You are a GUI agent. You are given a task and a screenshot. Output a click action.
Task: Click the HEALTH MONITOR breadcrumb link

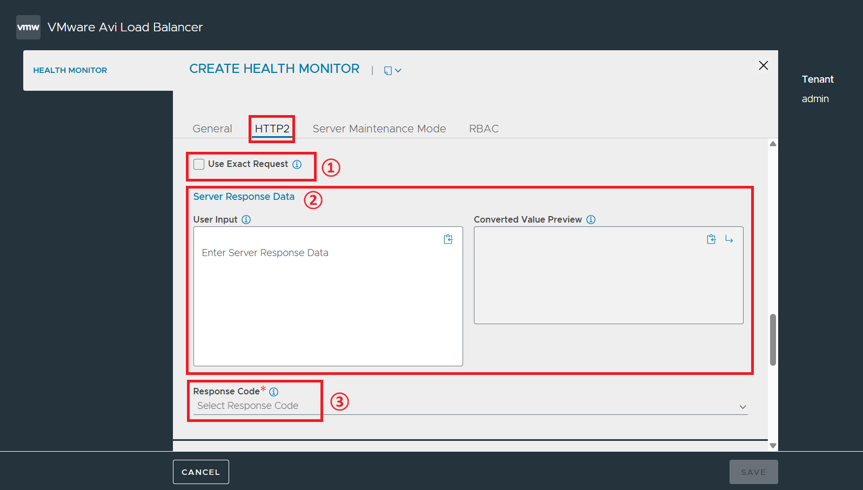point(70,70)
